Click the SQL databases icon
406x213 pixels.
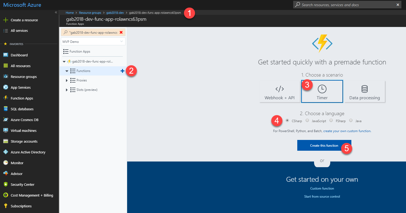coord(5,109)
